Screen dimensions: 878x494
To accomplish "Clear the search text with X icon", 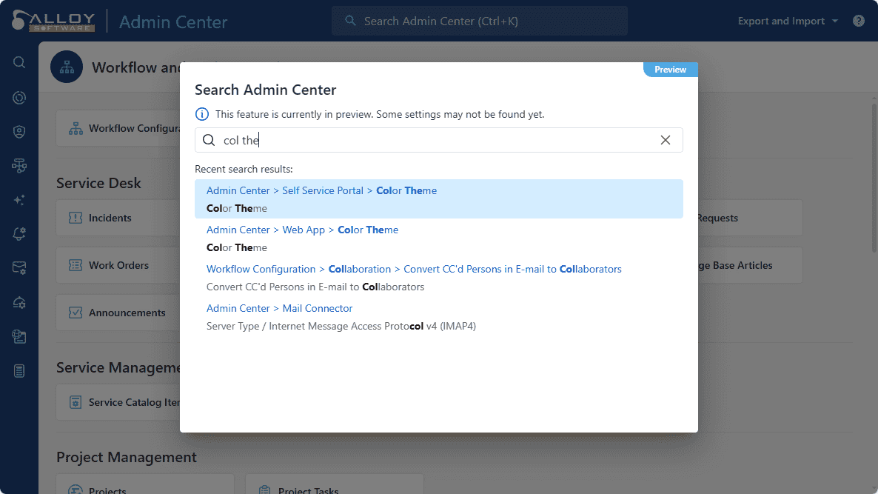I will pos(666,140).
